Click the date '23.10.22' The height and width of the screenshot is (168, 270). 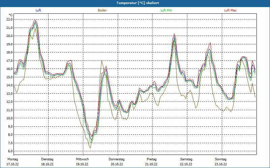[x=221, y=164]
